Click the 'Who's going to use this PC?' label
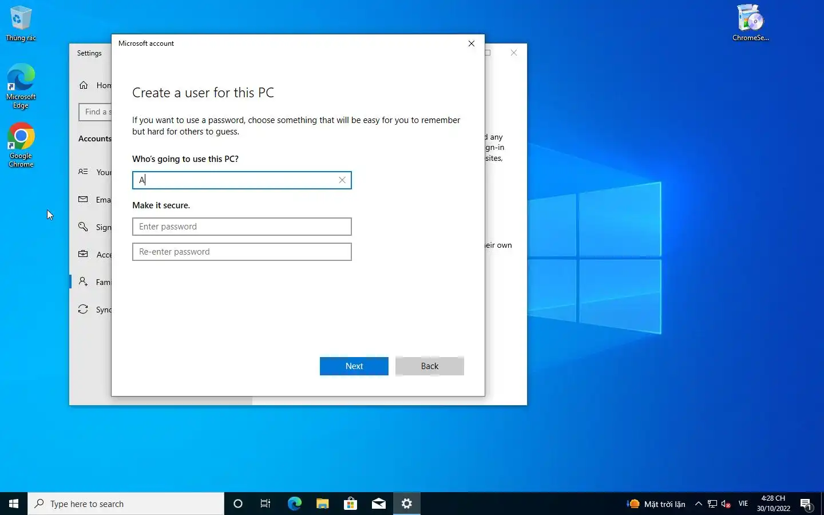Image resolution: width=824 pixels, height=515 pixels. [x=185, y=159]
